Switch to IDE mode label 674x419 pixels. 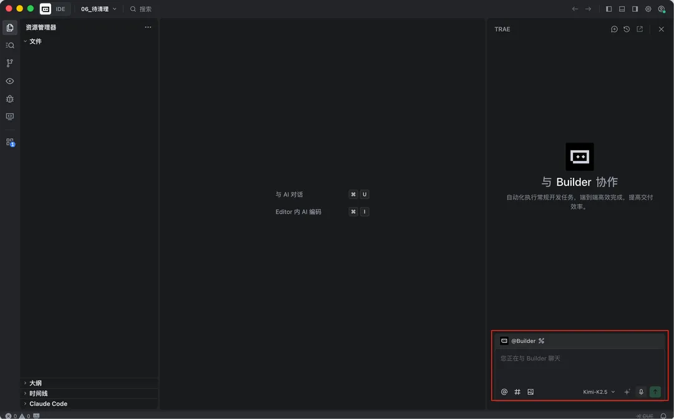point(61,9)
